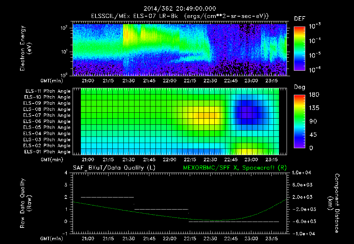Click the 90 value on Deg scale

pos(313,121)
